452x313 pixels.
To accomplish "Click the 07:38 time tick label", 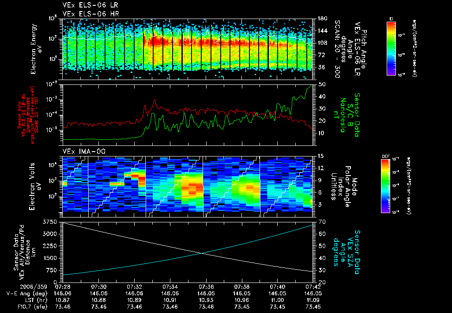I will (242, 287).
